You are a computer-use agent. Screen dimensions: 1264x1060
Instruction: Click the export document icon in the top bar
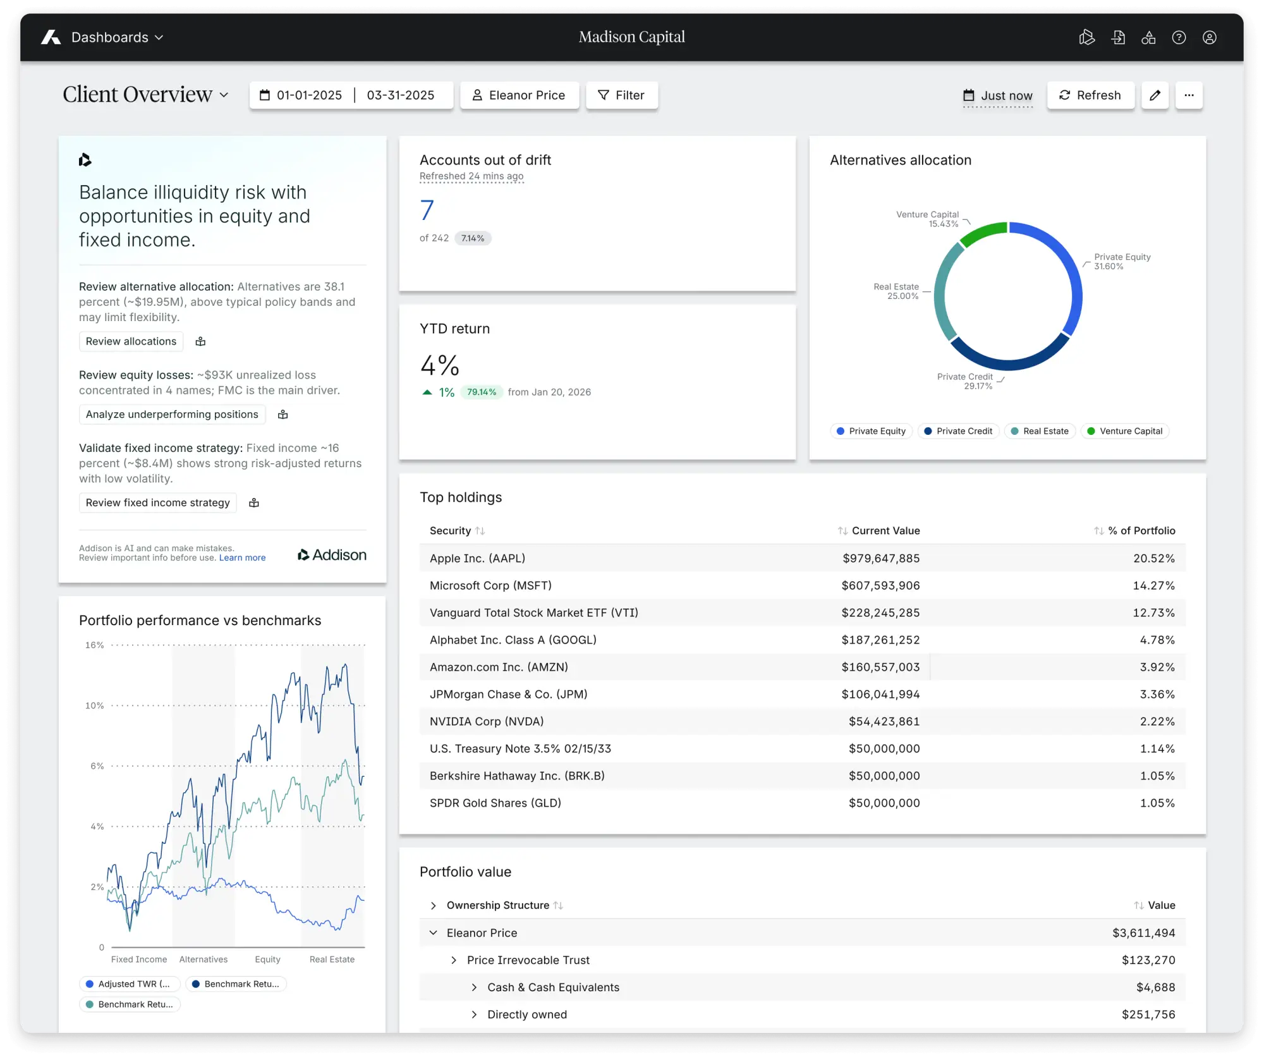1118,38
